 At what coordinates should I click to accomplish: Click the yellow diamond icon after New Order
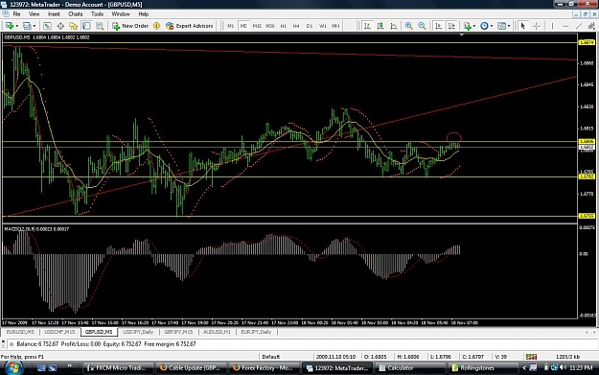(156, 26)
